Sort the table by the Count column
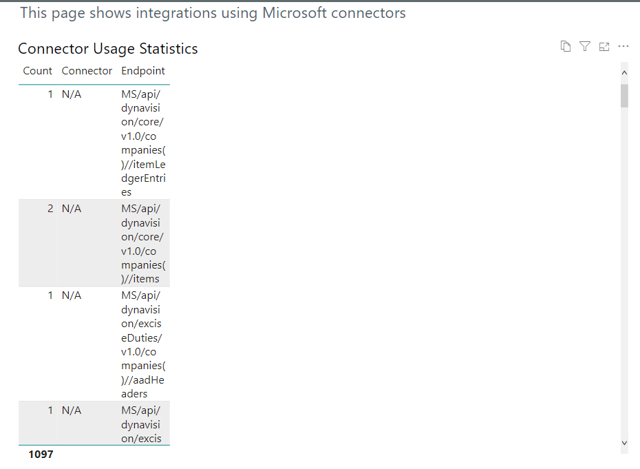 (37, 71)
